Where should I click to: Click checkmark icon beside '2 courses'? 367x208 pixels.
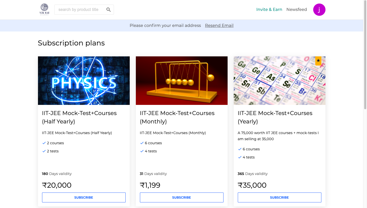click(44, 143)
